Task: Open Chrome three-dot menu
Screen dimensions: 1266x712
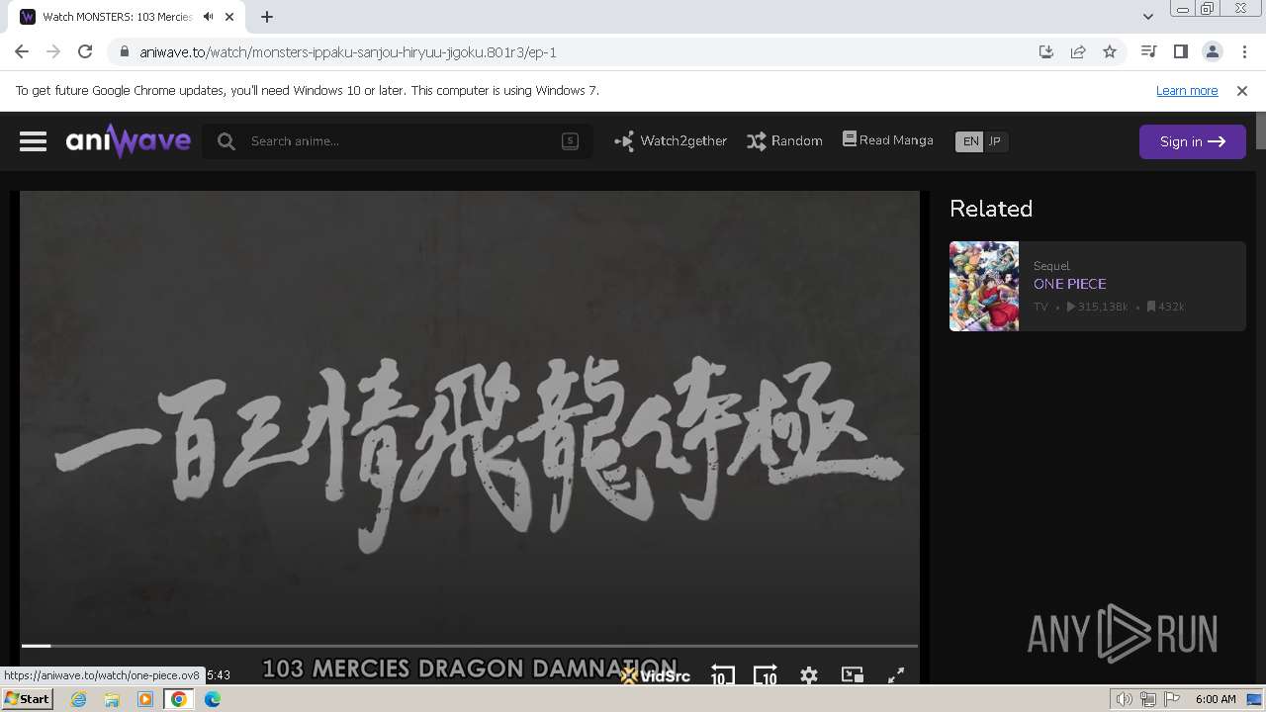Action: (x=1244, y=51)
